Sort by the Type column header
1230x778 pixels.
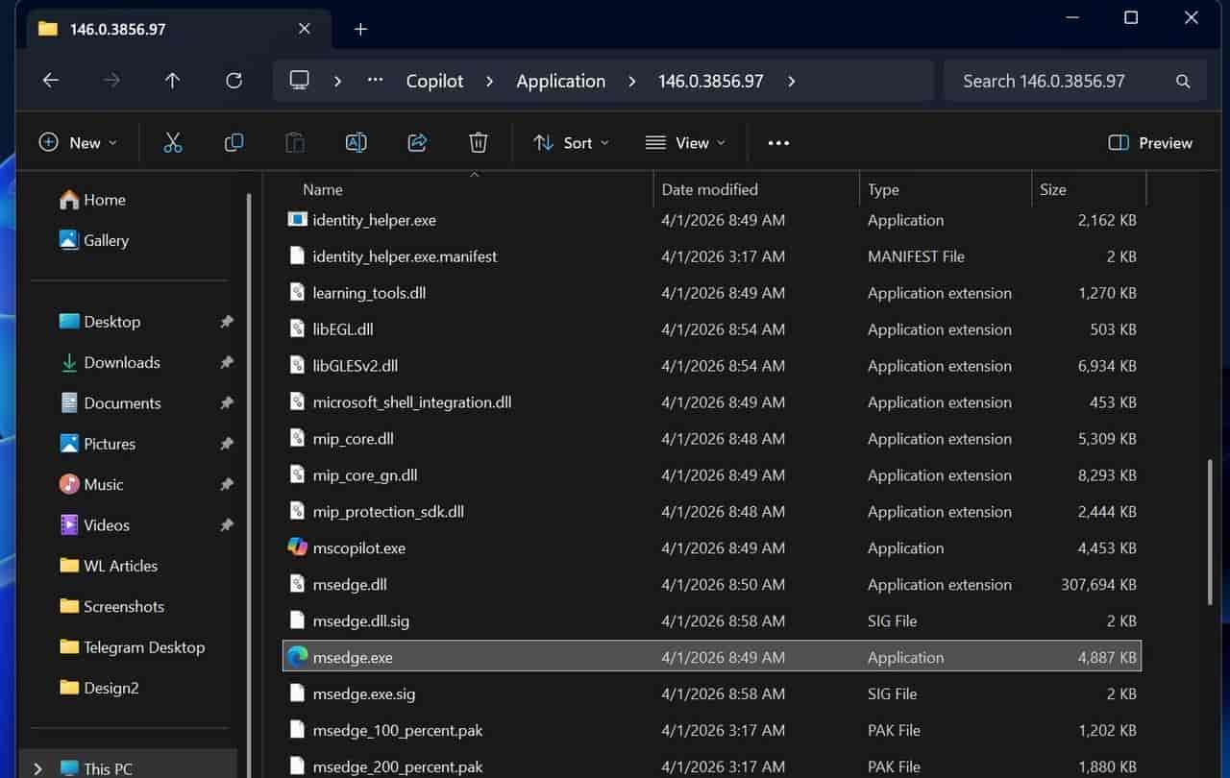(883, 189)
